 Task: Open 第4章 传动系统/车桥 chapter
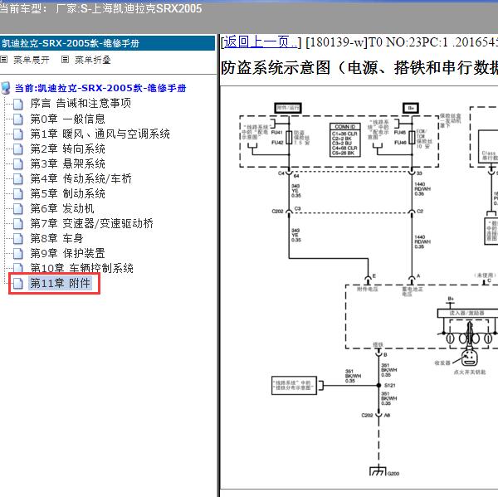(81, 178)
